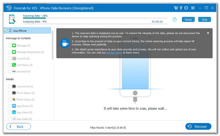
Task: Click the Media section heading
Action: [x=10, y=79]
